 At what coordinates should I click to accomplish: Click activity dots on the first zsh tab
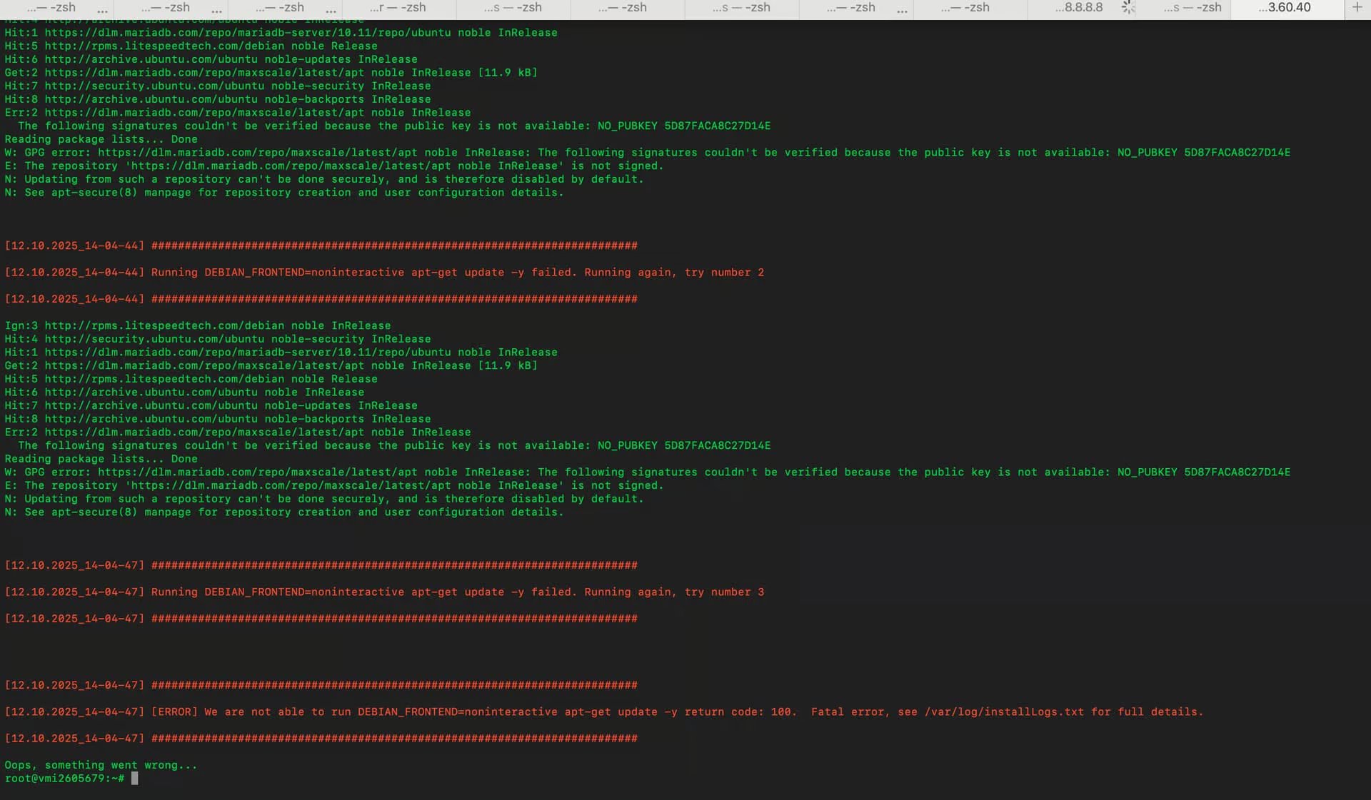[x=102, y=11]
